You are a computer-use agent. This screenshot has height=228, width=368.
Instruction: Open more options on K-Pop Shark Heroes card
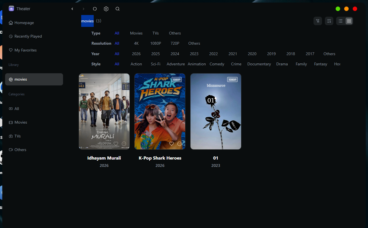click(179, 144)
